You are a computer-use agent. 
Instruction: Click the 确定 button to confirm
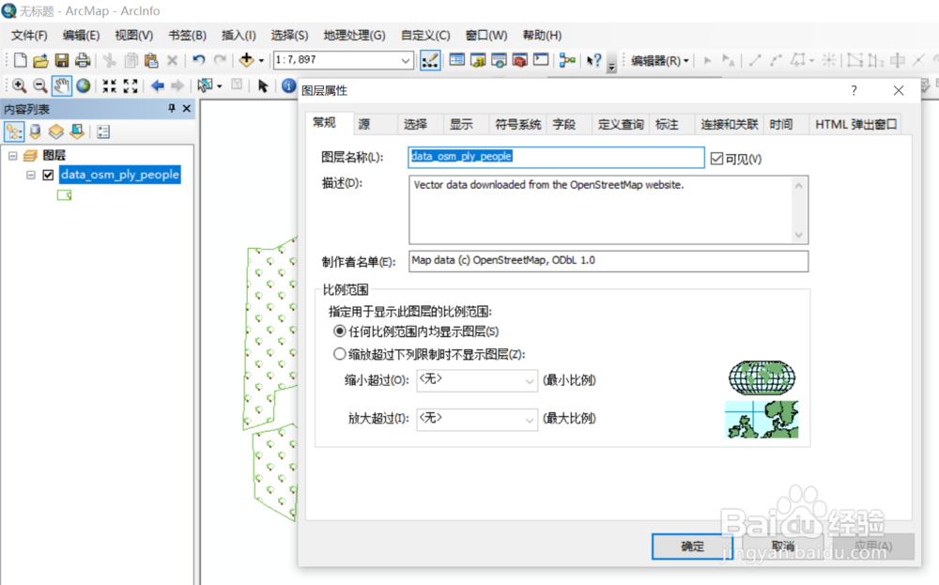click(x=692, y=547)
